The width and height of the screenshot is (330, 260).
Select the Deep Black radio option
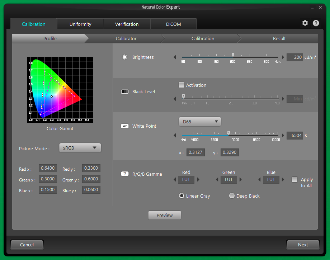coord(232,196)
